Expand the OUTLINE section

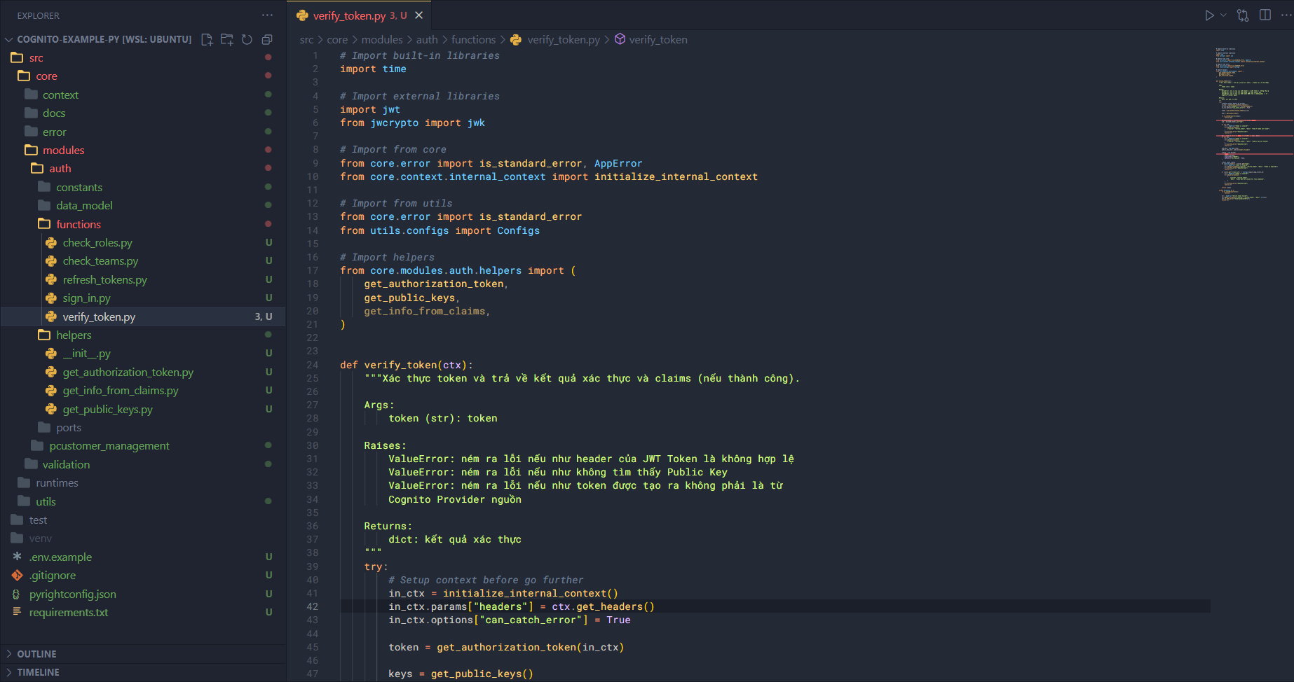point(36,654)
